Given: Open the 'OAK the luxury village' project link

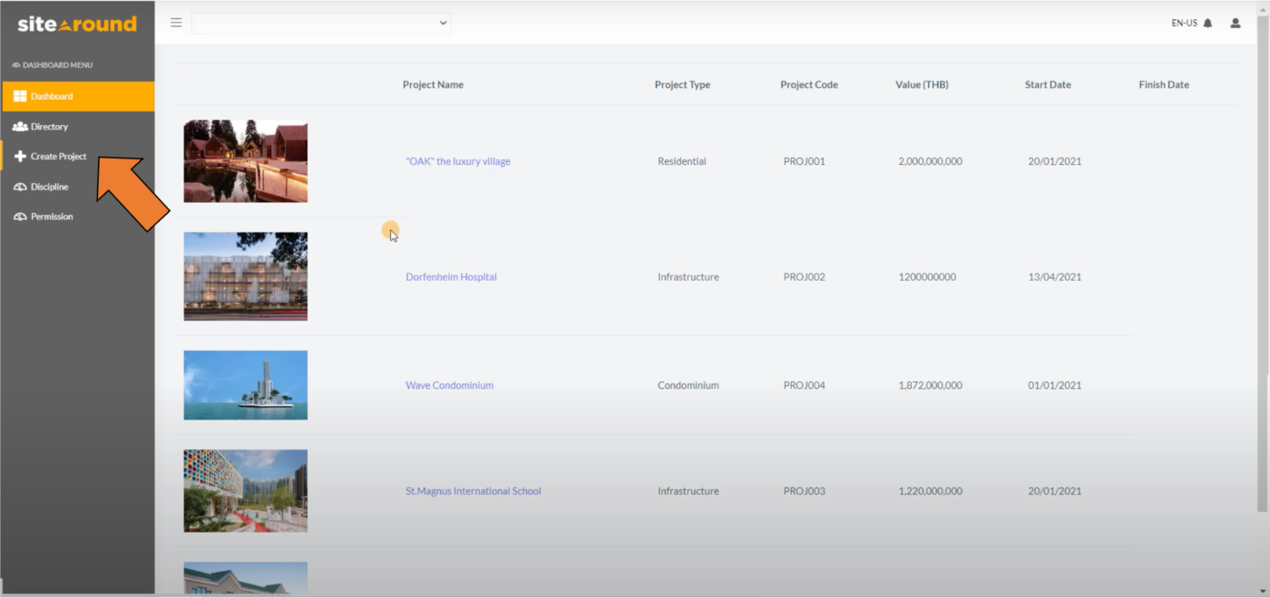Looking at the screenshot, I should click(x=457, y=160).
